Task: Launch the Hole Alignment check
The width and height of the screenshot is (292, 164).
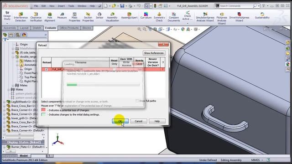Action: [x=50, y=17]
